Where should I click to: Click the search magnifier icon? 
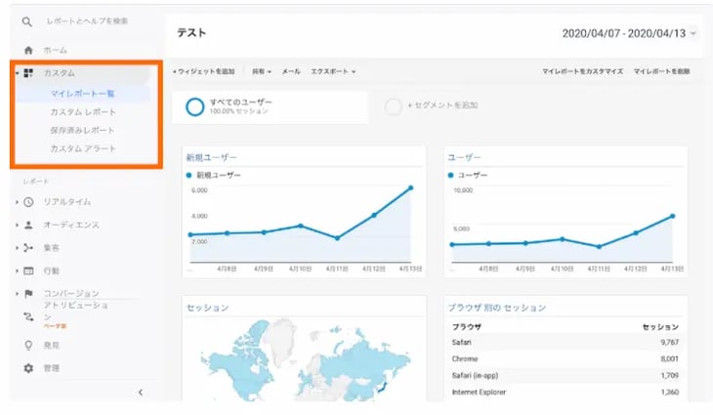(28, 21)
